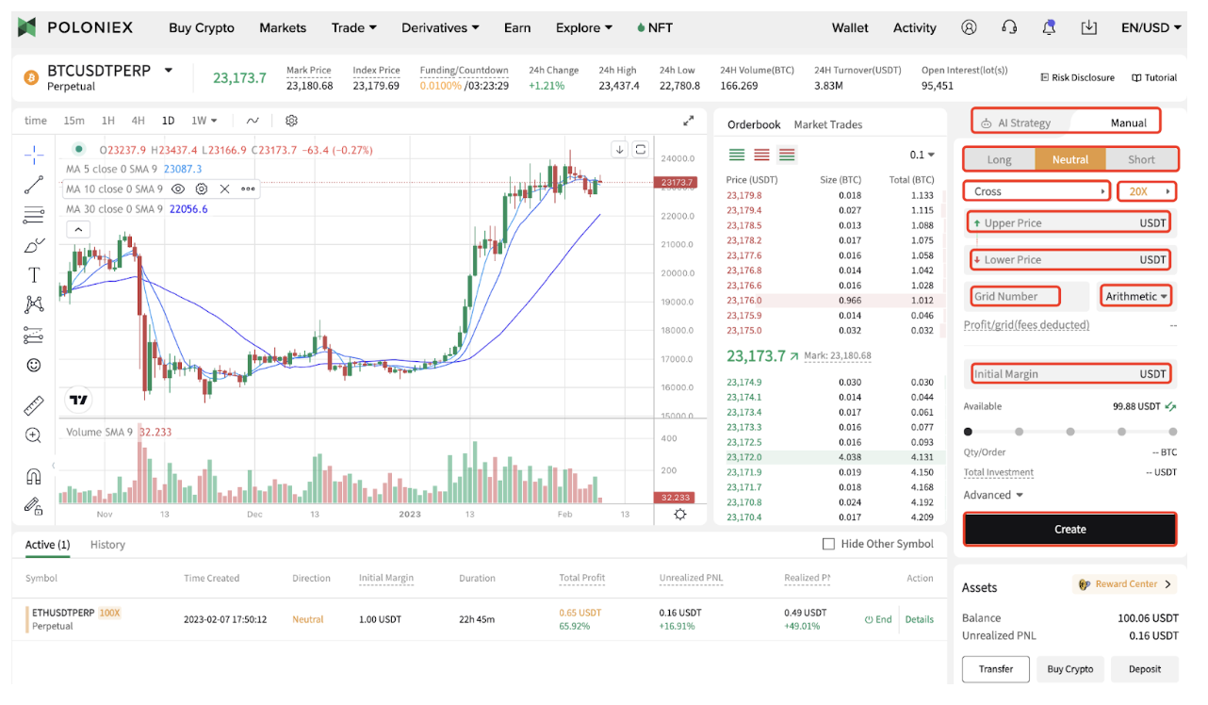Image resolution: width=1208 pixels, height=705 pixels.
Task: Open the forecasting and position tool
Action: 34,335
